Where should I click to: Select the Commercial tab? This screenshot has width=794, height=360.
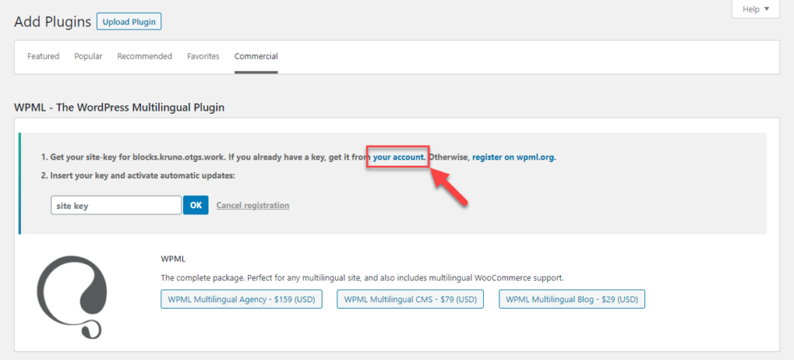point(256,57)
